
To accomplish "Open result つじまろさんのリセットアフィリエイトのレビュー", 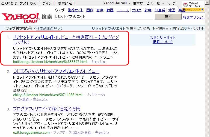I will pos(56,71).
